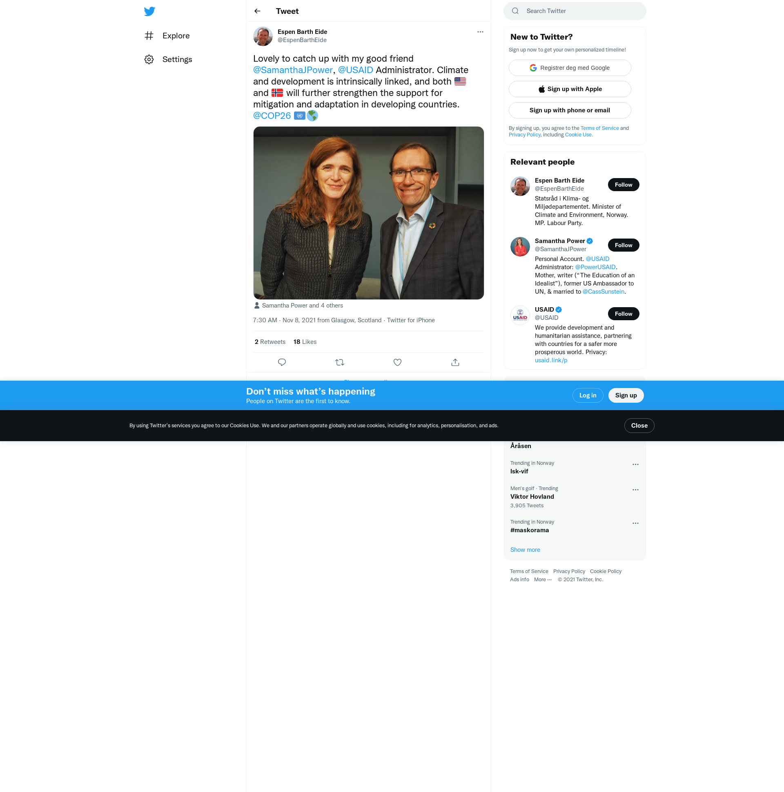Click Samantha Power's avatar in Relevant people

tap(520, 247)
